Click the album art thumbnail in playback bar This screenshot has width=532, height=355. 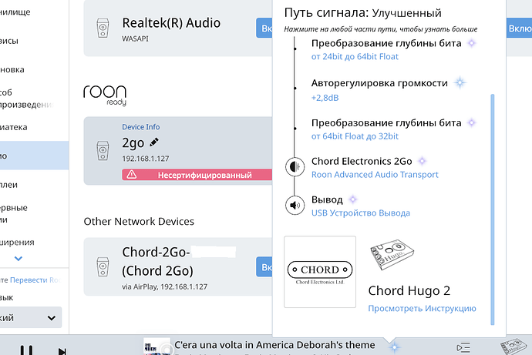(157, 347)
